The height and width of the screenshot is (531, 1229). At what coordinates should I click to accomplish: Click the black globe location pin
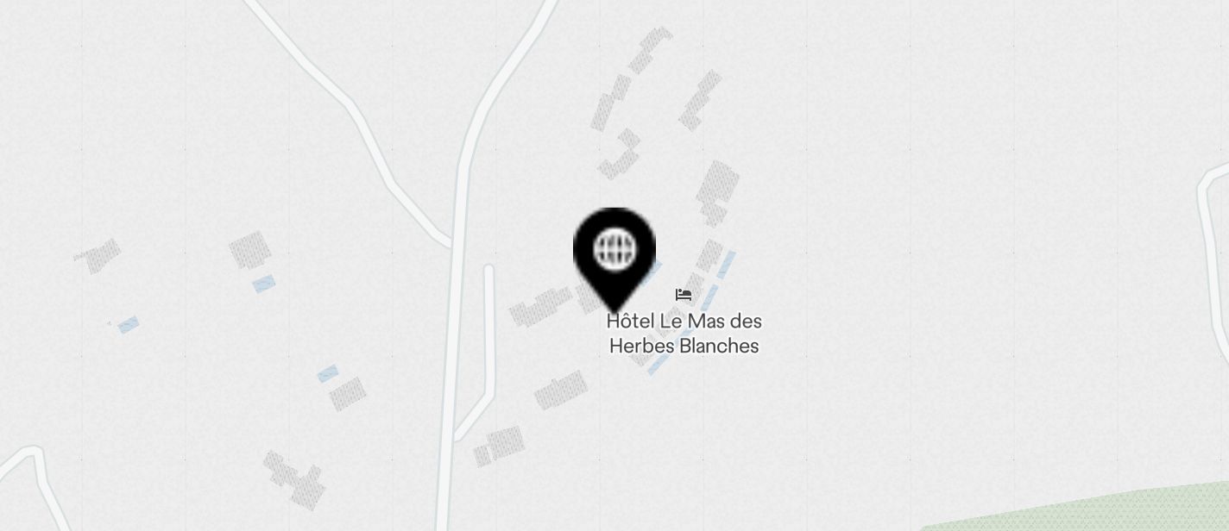(x=614, y=259)
